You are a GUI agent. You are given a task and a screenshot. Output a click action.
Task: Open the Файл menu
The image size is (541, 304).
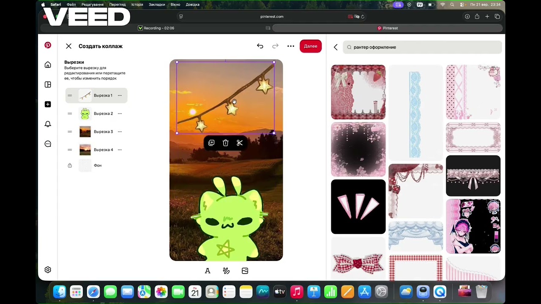point(71,5)
